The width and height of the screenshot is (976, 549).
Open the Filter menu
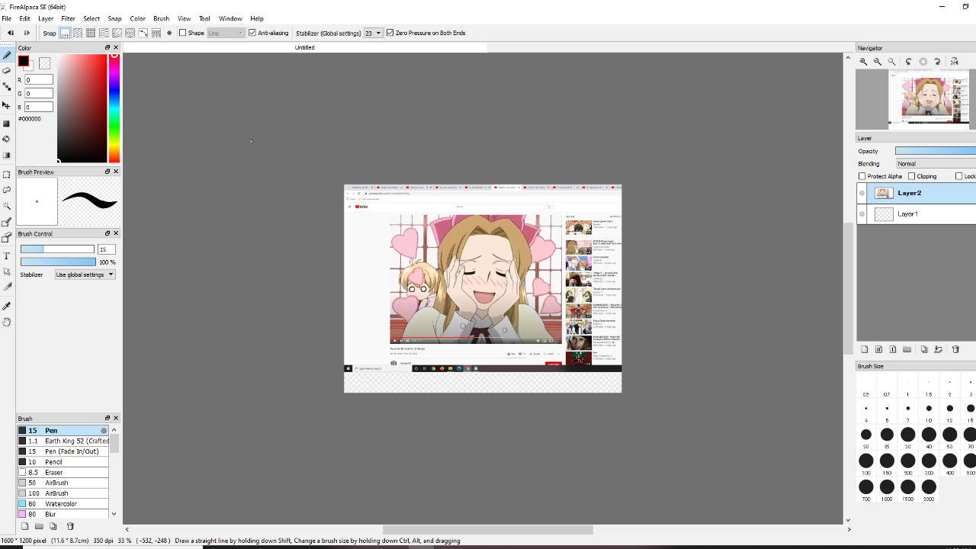68,18
